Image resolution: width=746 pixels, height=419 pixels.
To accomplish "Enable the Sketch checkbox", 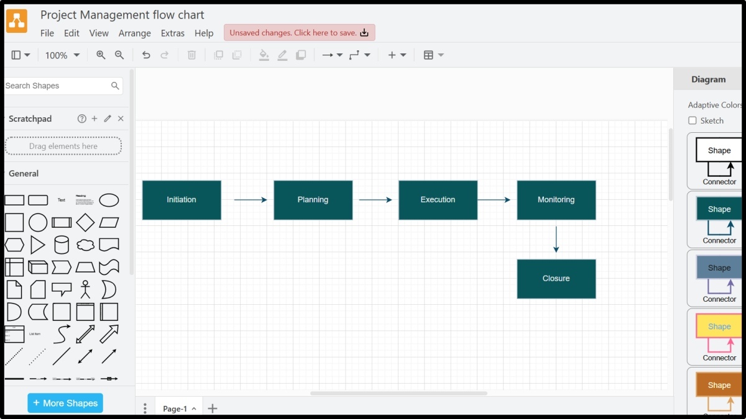I will coord(693,121).
